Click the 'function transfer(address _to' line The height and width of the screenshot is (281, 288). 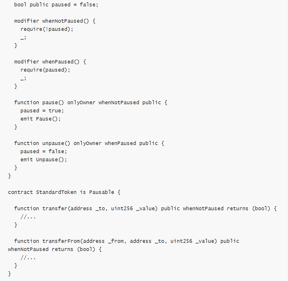pos(145,208)
